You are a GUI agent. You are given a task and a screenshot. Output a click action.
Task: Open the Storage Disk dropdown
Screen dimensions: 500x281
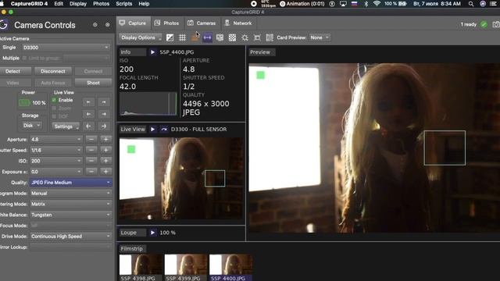coord(31,126)
